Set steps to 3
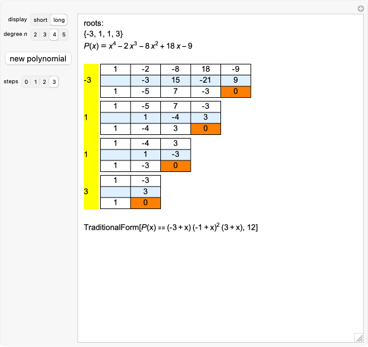 (x=54, y=81)
